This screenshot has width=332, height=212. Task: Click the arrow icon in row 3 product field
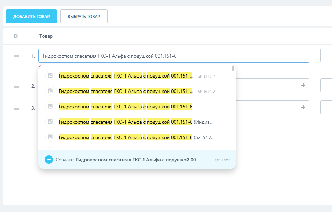pyautogui.click(x=303, y=107)
